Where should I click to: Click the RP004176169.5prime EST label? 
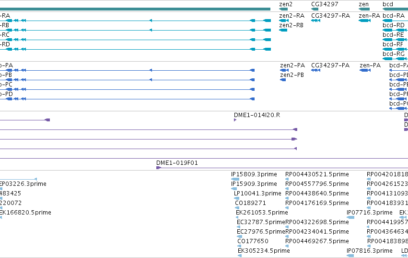tap(317, 203)
